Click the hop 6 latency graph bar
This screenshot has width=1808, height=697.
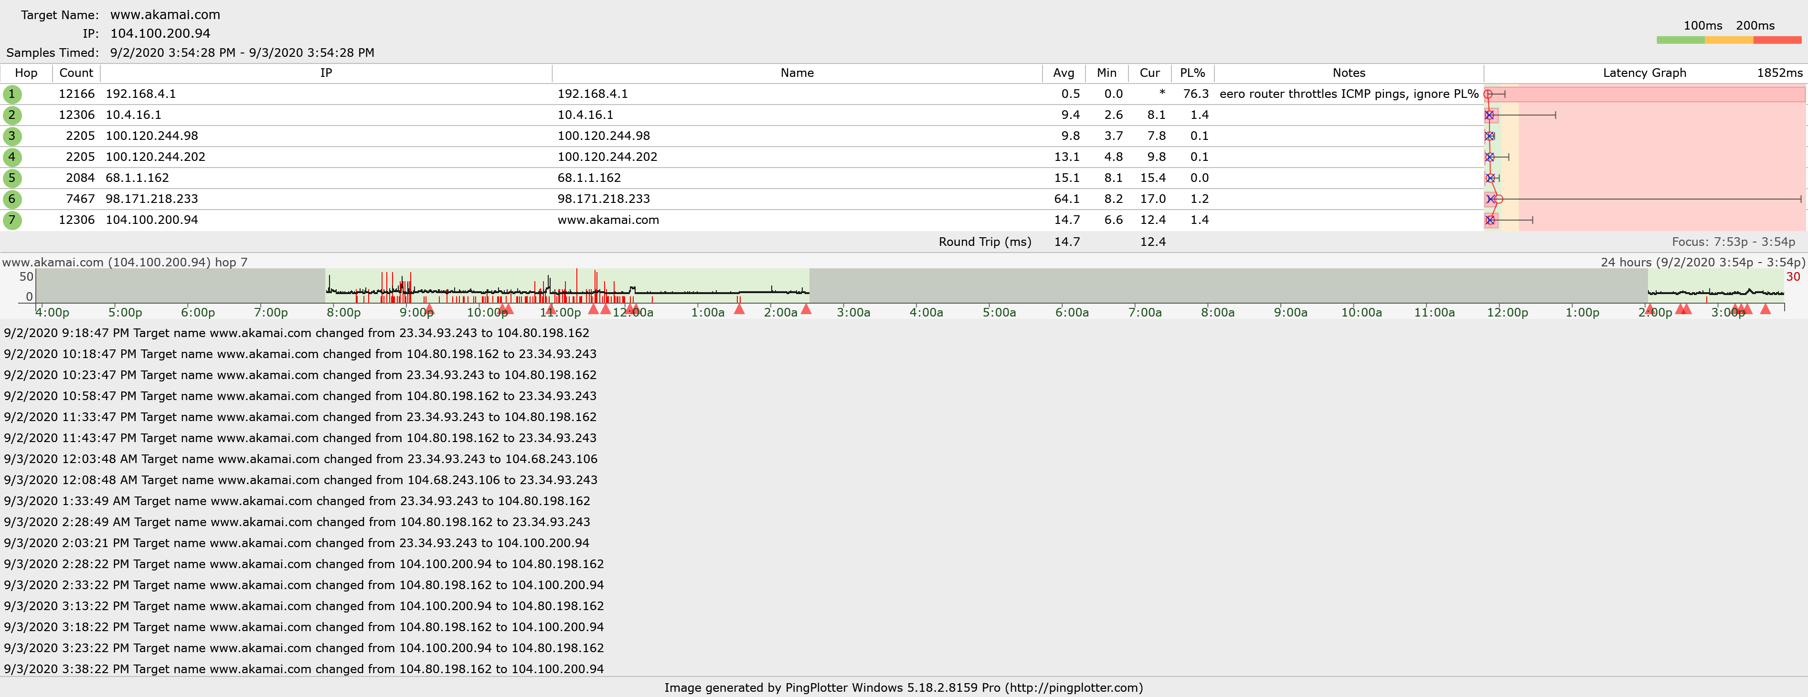point(1644,200)
